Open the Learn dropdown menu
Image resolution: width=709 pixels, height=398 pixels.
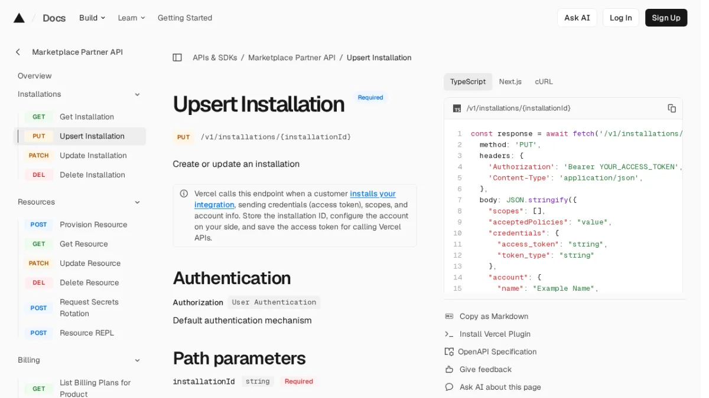coord(131,18)
